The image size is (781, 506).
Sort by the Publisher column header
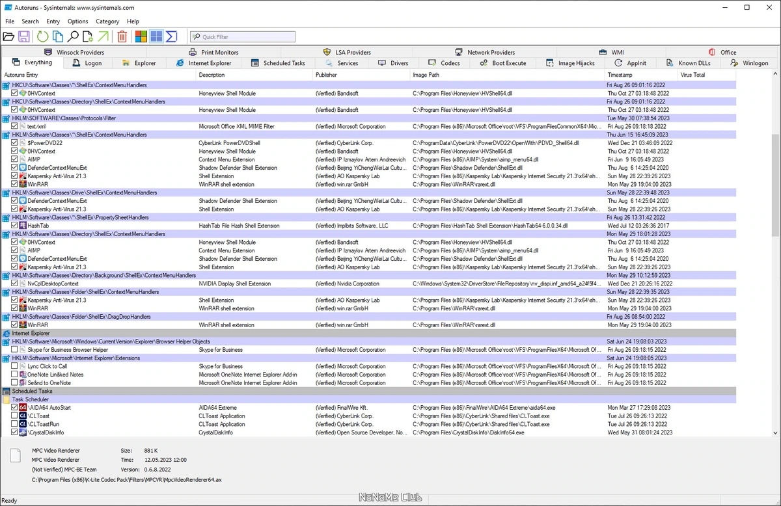[362, 75]
